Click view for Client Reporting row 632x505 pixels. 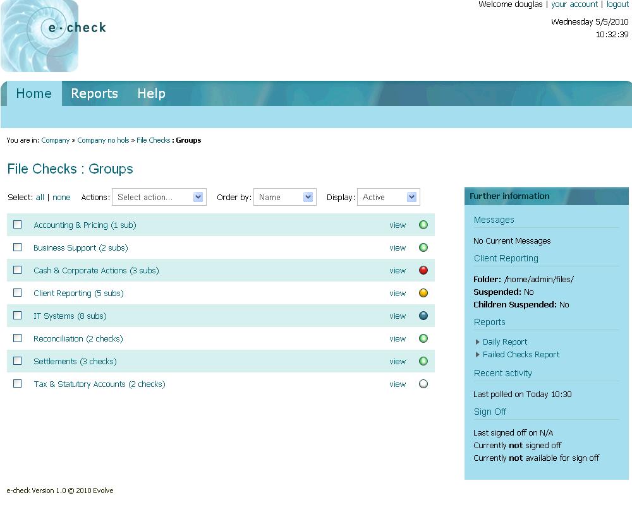point(398,293)
